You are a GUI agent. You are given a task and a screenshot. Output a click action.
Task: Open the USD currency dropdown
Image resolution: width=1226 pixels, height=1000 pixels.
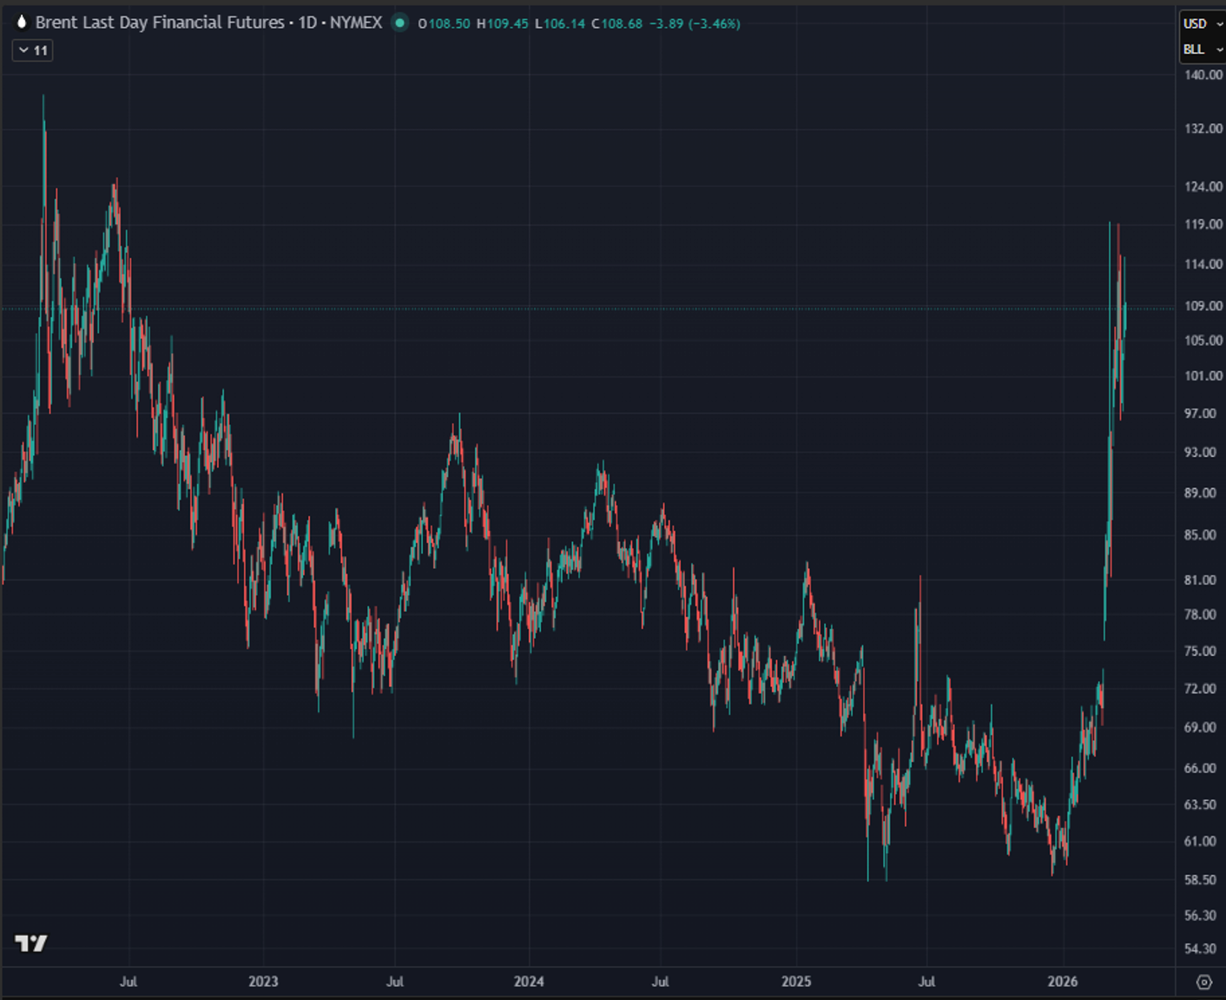(x=1203, y=23)
